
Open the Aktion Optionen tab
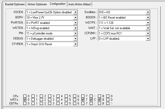(37, 4)
